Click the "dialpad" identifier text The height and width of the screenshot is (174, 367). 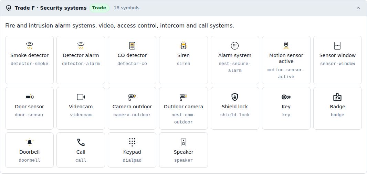point(132,160)
